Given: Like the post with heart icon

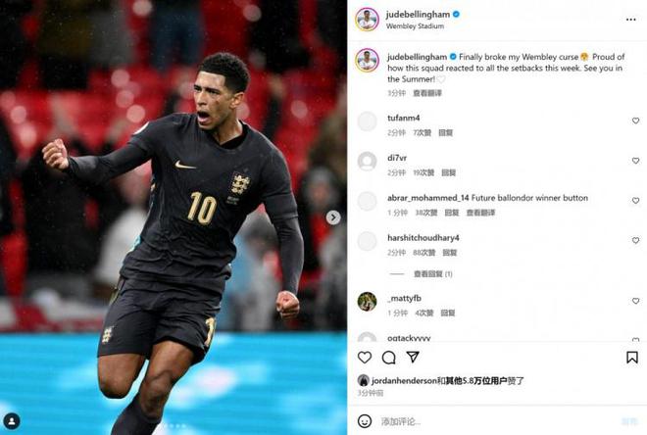Looking at the screenshot, I should (x=365, y=357).
